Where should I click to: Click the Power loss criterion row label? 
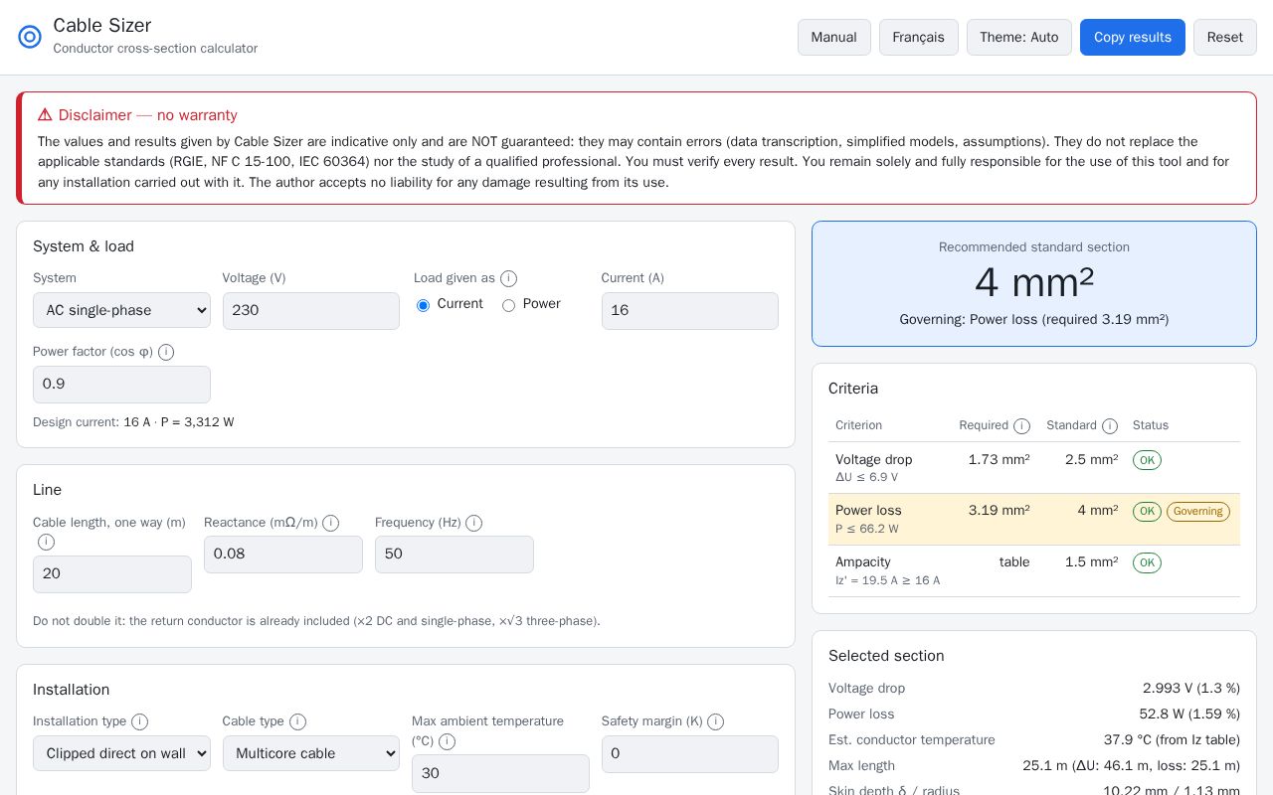(868, 511)
